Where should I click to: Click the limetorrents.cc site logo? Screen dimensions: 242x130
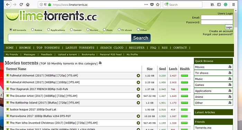click(51, 16)
